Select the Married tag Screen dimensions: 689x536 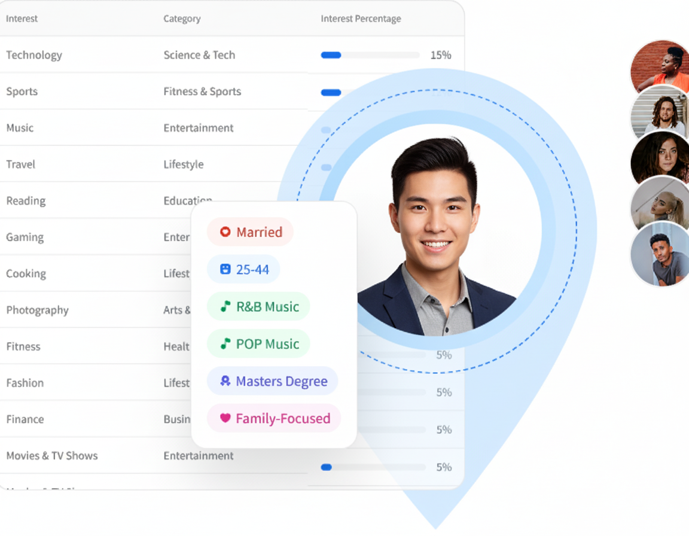(250, 232)
